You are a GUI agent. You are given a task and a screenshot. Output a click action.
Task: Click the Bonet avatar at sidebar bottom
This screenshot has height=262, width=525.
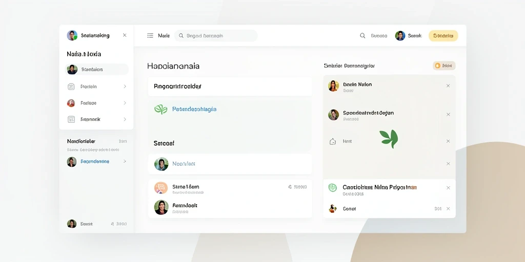[x=72, y=224]
